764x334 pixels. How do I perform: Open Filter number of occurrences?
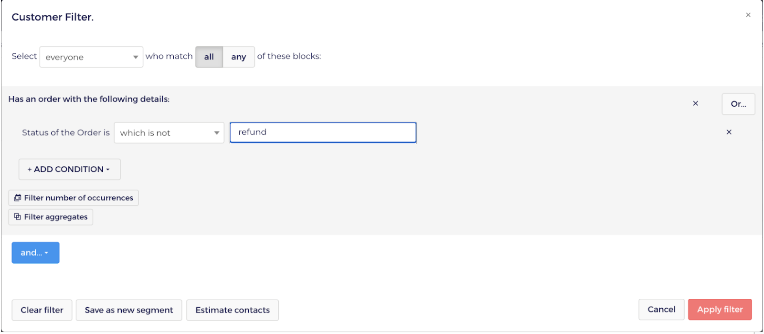pos(74,198)
